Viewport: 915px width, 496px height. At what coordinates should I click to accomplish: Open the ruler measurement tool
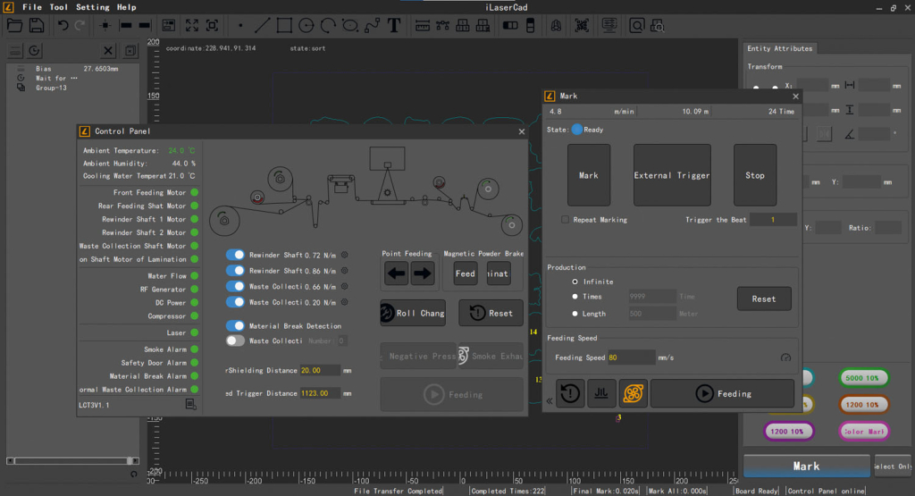click(423, 26)
